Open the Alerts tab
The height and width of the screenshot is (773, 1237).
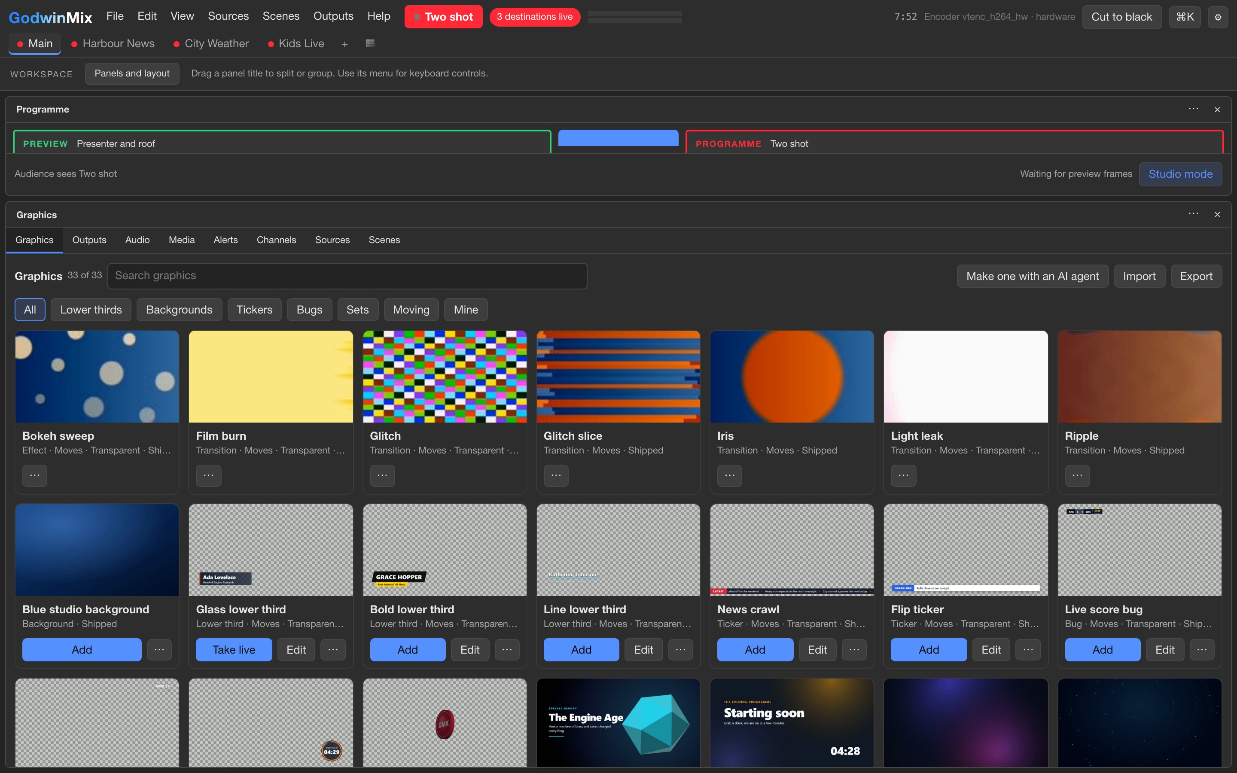point(225,240)
